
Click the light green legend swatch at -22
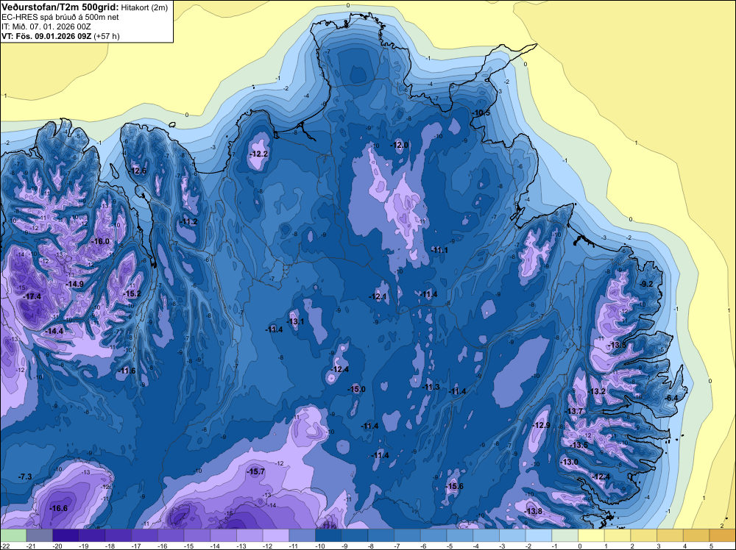pos(13,535)
